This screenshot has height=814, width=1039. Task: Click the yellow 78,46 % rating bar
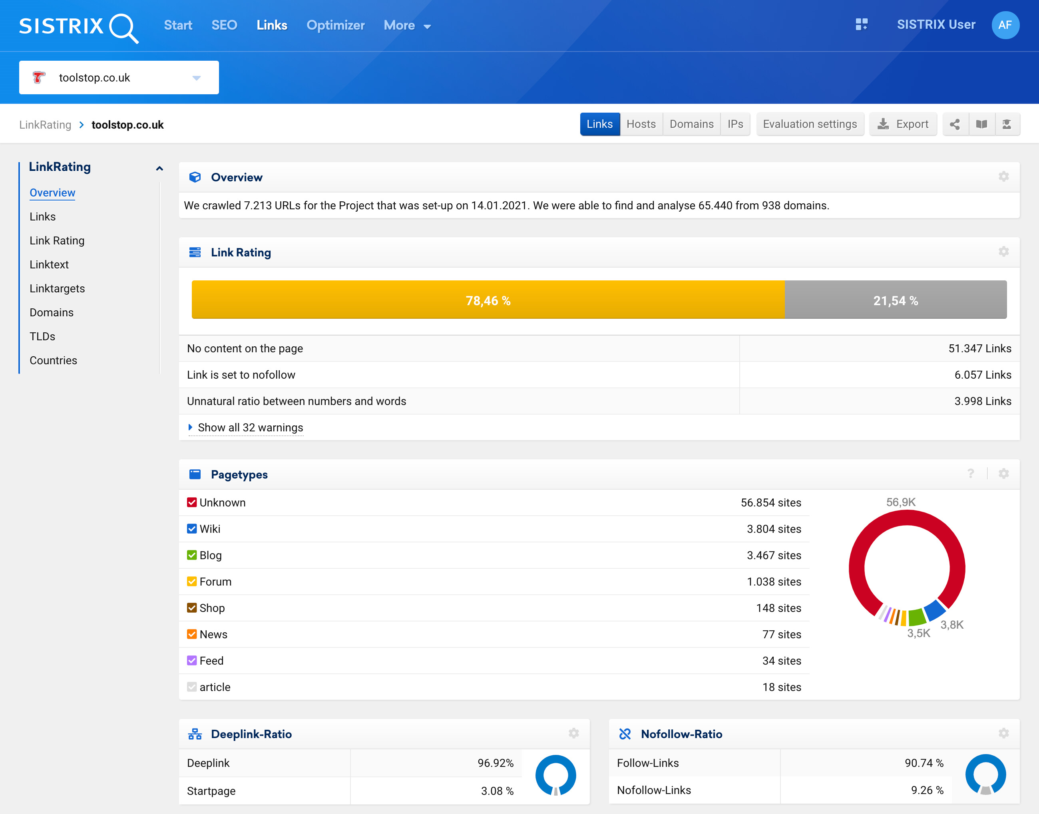pyautogui.click(x=488, y=300)
